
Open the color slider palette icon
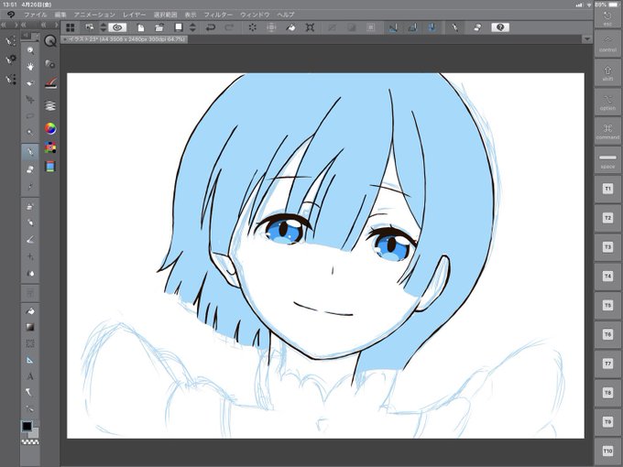(50, 167)
